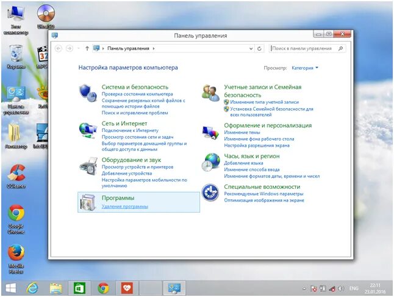394x297 pixels.
Task: Click the search magnifier icon
Action: [341, 48]
